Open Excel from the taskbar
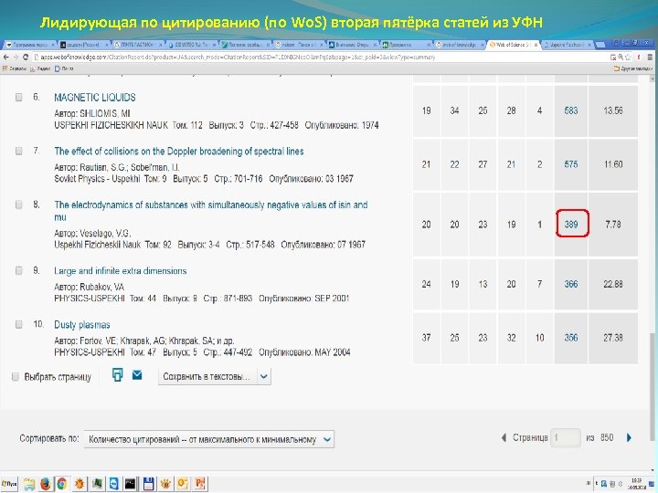The width and height of the screenshot is (658, 493). click(x=97, y=484)
